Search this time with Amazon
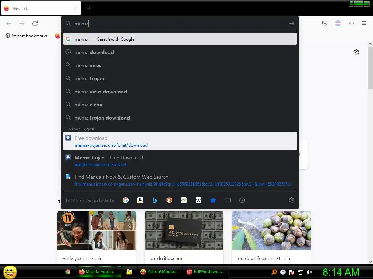The image size is (373, 279). (x=140, y=200)
